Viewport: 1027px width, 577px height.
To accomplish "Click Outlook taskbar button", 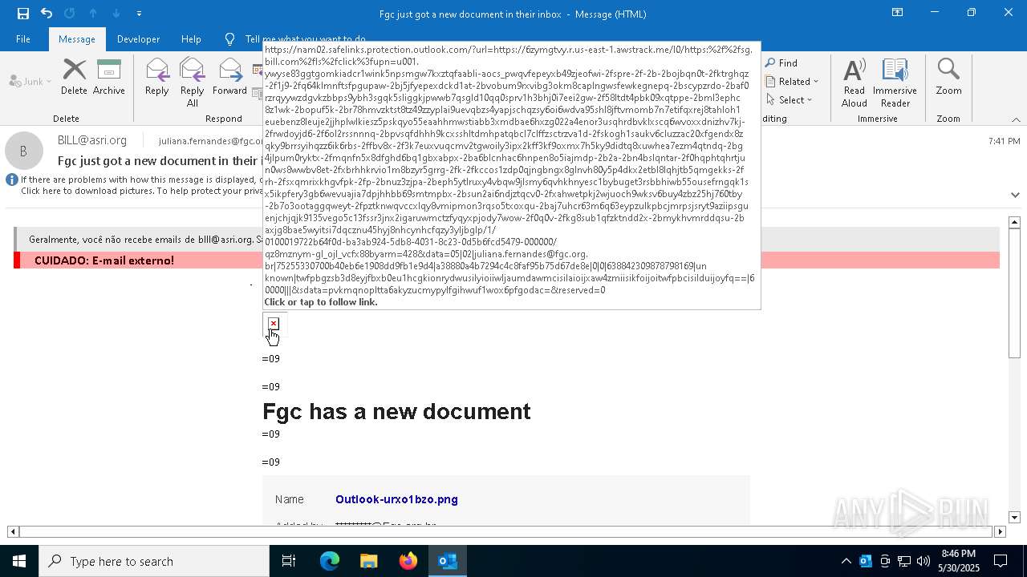I will [x=447, y=561].
